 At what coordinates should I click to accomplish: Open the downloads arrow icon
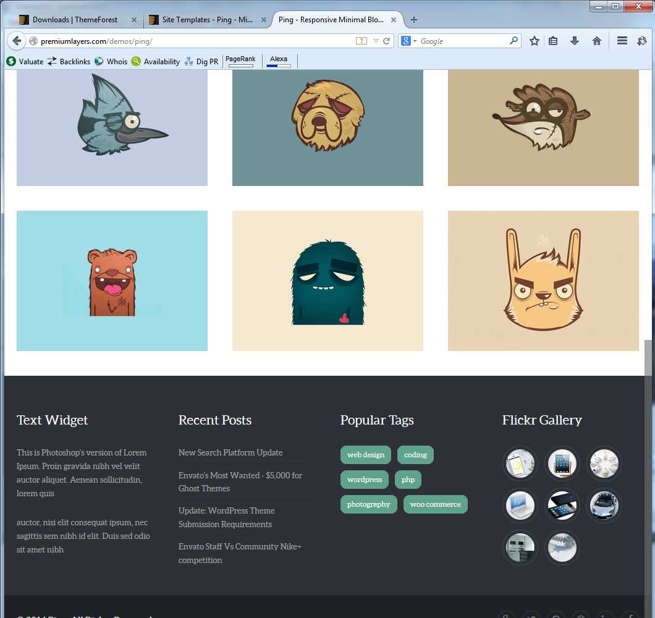coord(575,41)
